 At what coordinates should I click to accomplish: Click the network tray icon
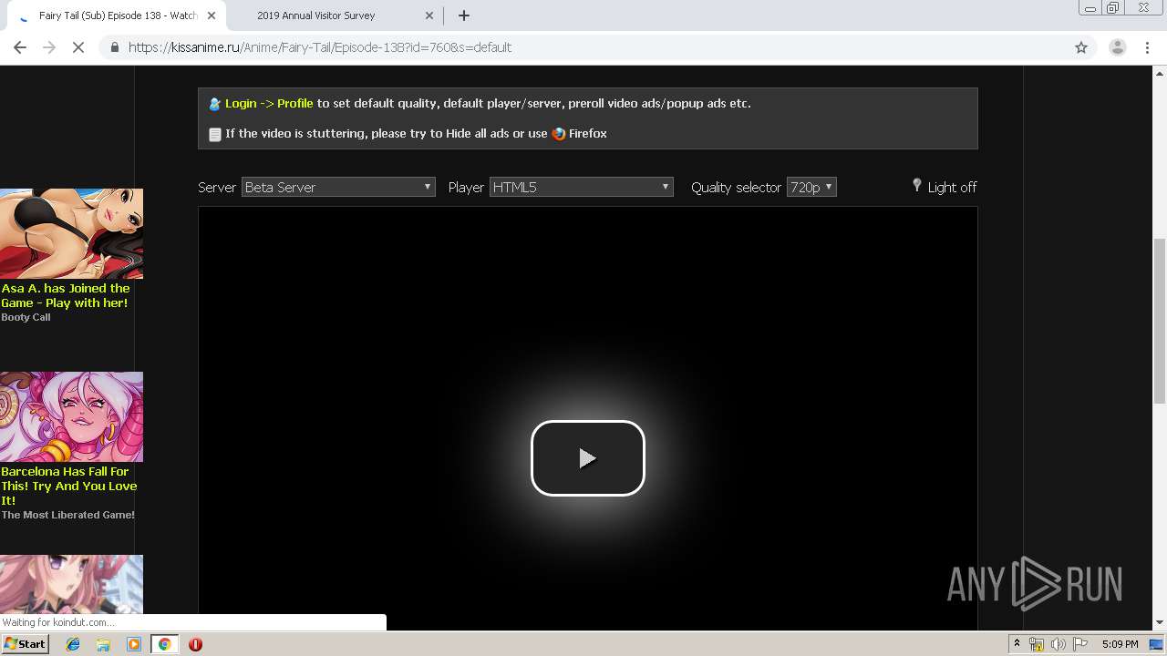pos(1037,644)
